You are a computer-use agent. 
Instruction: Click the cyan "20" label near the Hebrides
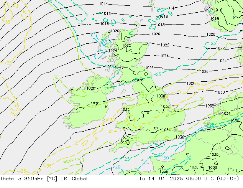click(x=103, y=41)
